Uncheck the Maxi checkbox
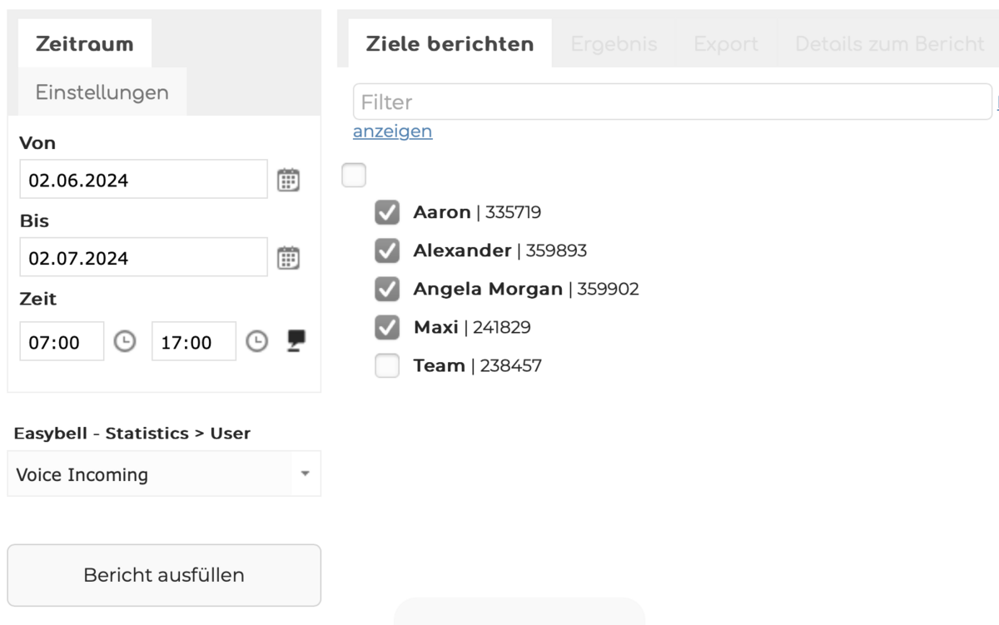This screenshot has height=625, width=999. pos(387,327)
